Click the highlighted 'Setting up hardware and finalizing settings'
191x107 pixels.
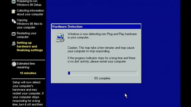(x=30, y=46)
